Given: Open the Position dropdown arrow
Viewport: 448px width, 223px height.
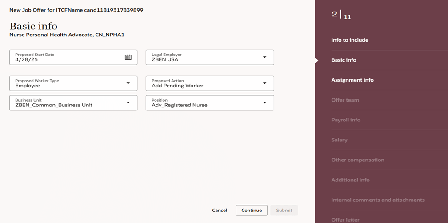Looking at the screenshot, I should (264, 103).
